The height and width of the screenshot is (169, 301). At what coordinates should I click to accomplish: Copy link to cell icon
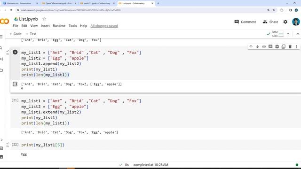[x=264, y=46]
